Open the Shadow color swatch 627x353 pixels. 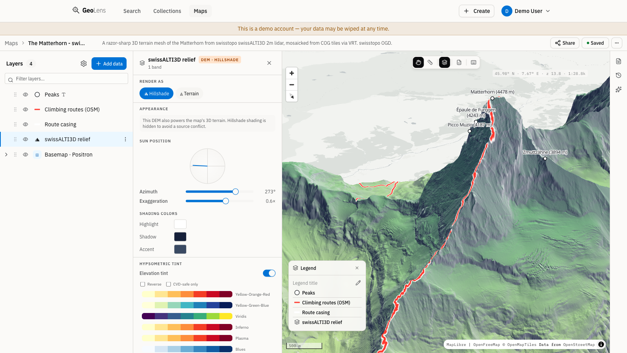(x=180, y=237)
